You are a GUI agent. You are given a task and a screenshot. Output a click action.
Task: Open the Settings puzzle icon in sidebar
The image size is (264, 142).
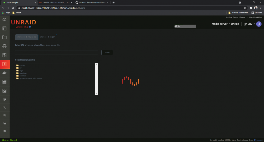point(4,55)
